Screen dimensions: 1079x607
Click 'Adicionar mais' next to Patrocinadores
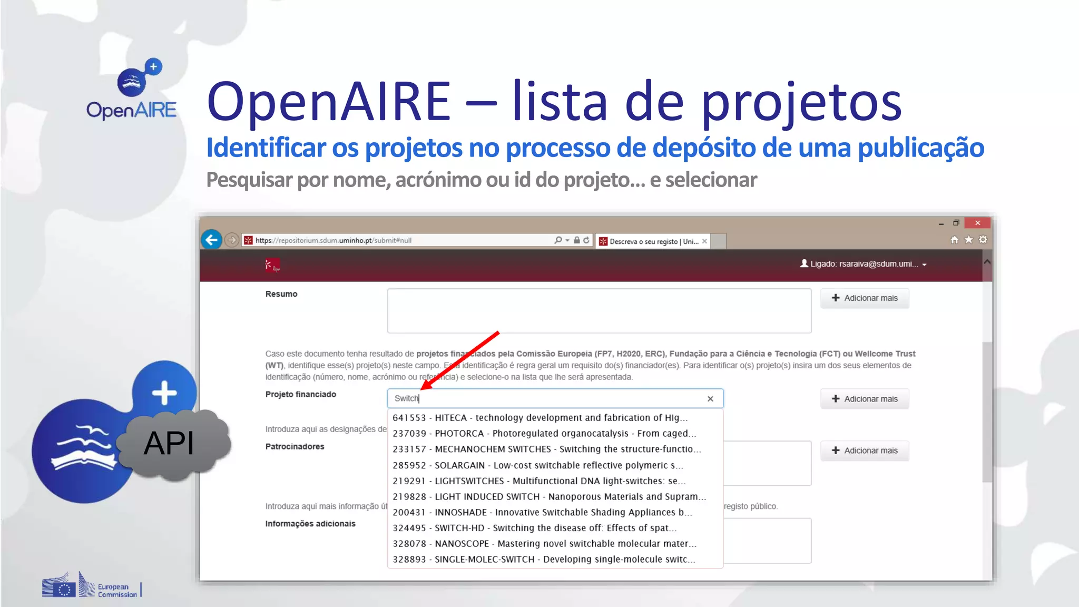pyautogui.click(x=865, y=451)
